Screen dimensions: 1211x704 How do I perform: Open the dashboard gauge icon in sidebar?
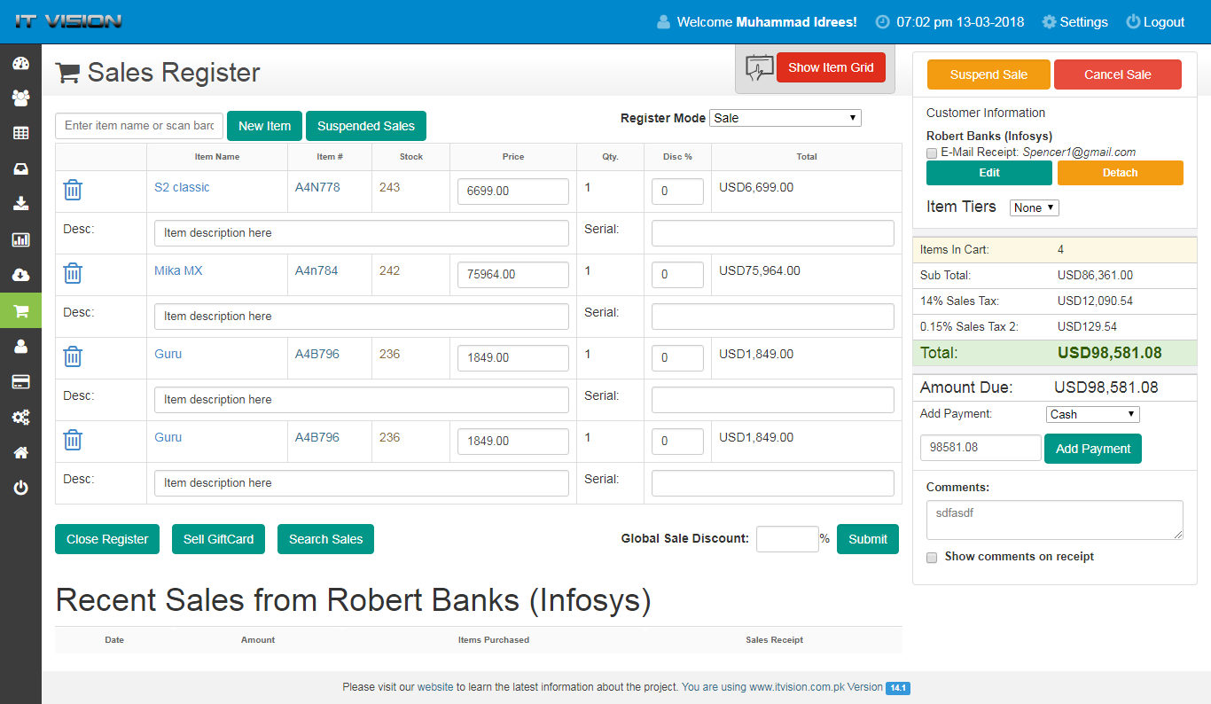pyautogui.click(x=20, y=63)
